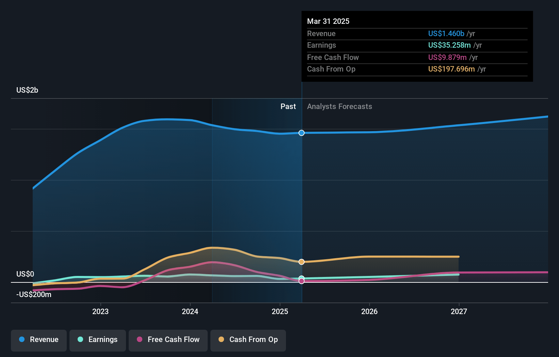Screen dimensions: 559x357
Task: Click the Mar 31 2025 tooltip date
Action: click(328, 21)
